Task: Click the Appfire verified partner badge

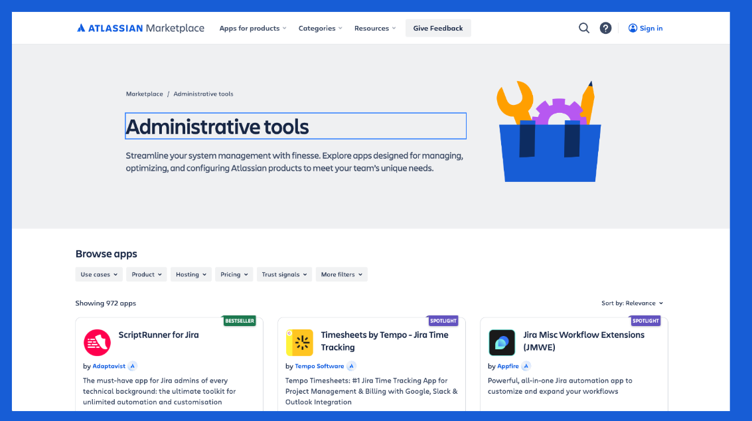Action: point(526,366)
